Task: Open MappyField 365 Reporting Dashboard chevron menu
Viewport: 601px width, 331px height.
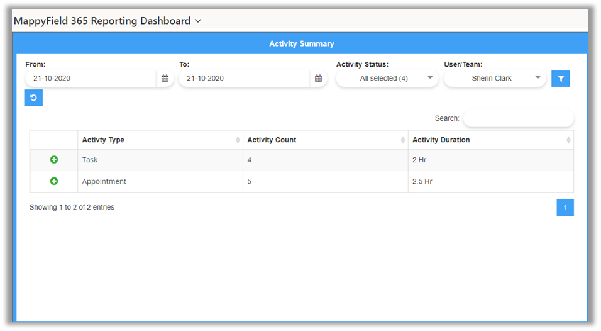Action: coord(198,21)
